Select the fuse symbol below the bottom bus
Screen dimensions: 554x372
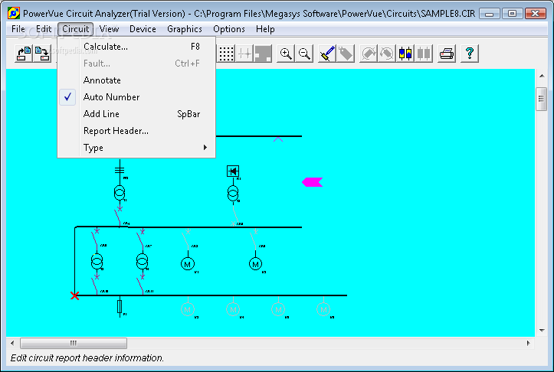tap(120, 306)
